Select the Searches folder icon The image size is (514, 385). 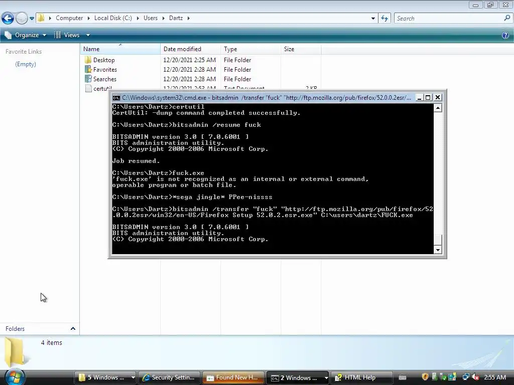[88, 79]
